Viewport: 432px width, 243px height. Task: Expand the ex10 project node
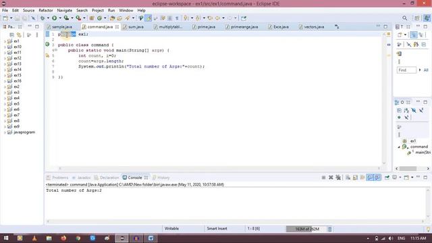point(5,47)
